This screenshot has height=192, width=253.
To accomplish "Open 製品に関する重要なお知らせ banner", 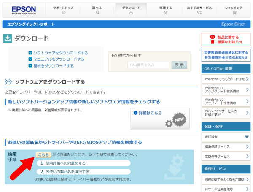I will [226, 39].
